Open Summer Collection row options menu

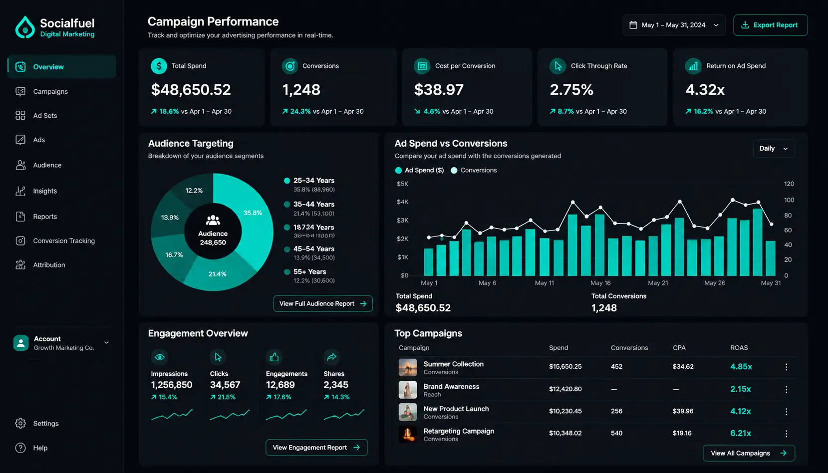coord(786,367)
